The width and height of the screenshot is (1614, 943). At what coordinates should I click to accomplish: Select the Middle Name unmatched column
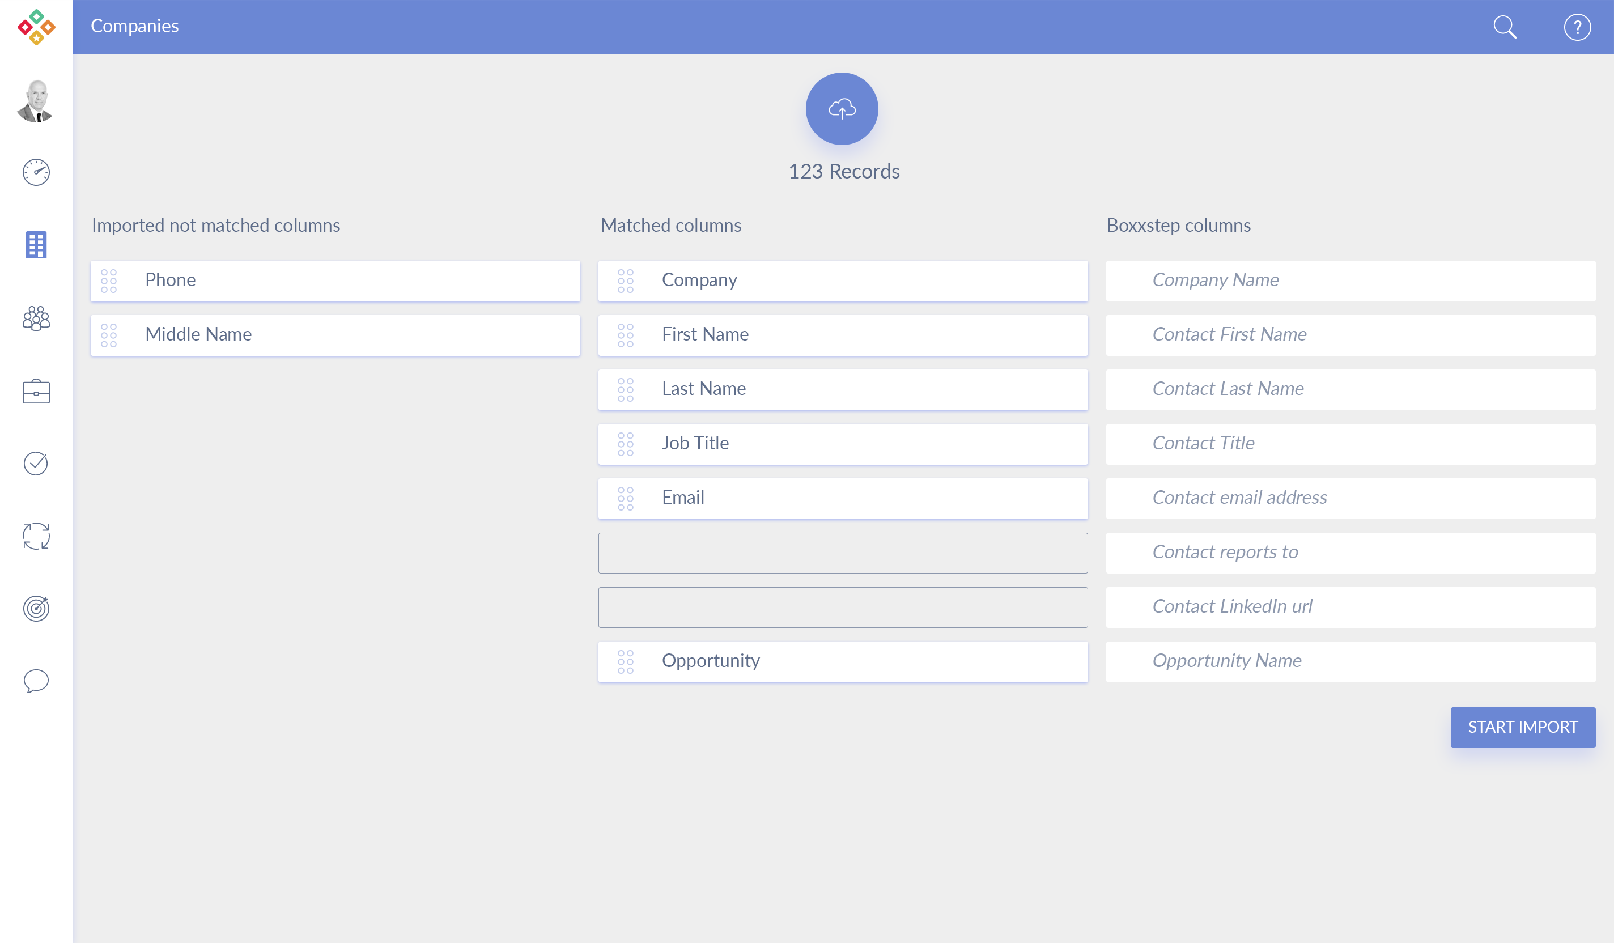point(335,335)
